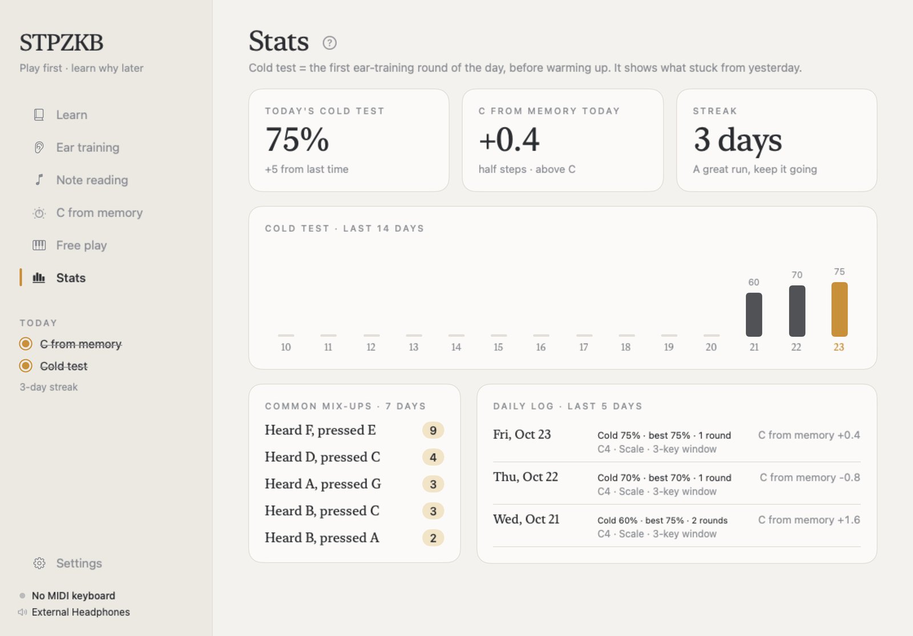
Task: Open the Learn section
Action: [x=71, y=115]
